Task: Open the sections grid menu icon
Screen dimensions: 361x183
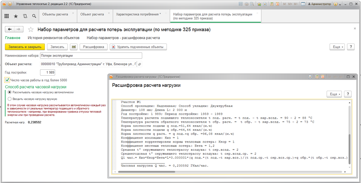Action: 7,16
